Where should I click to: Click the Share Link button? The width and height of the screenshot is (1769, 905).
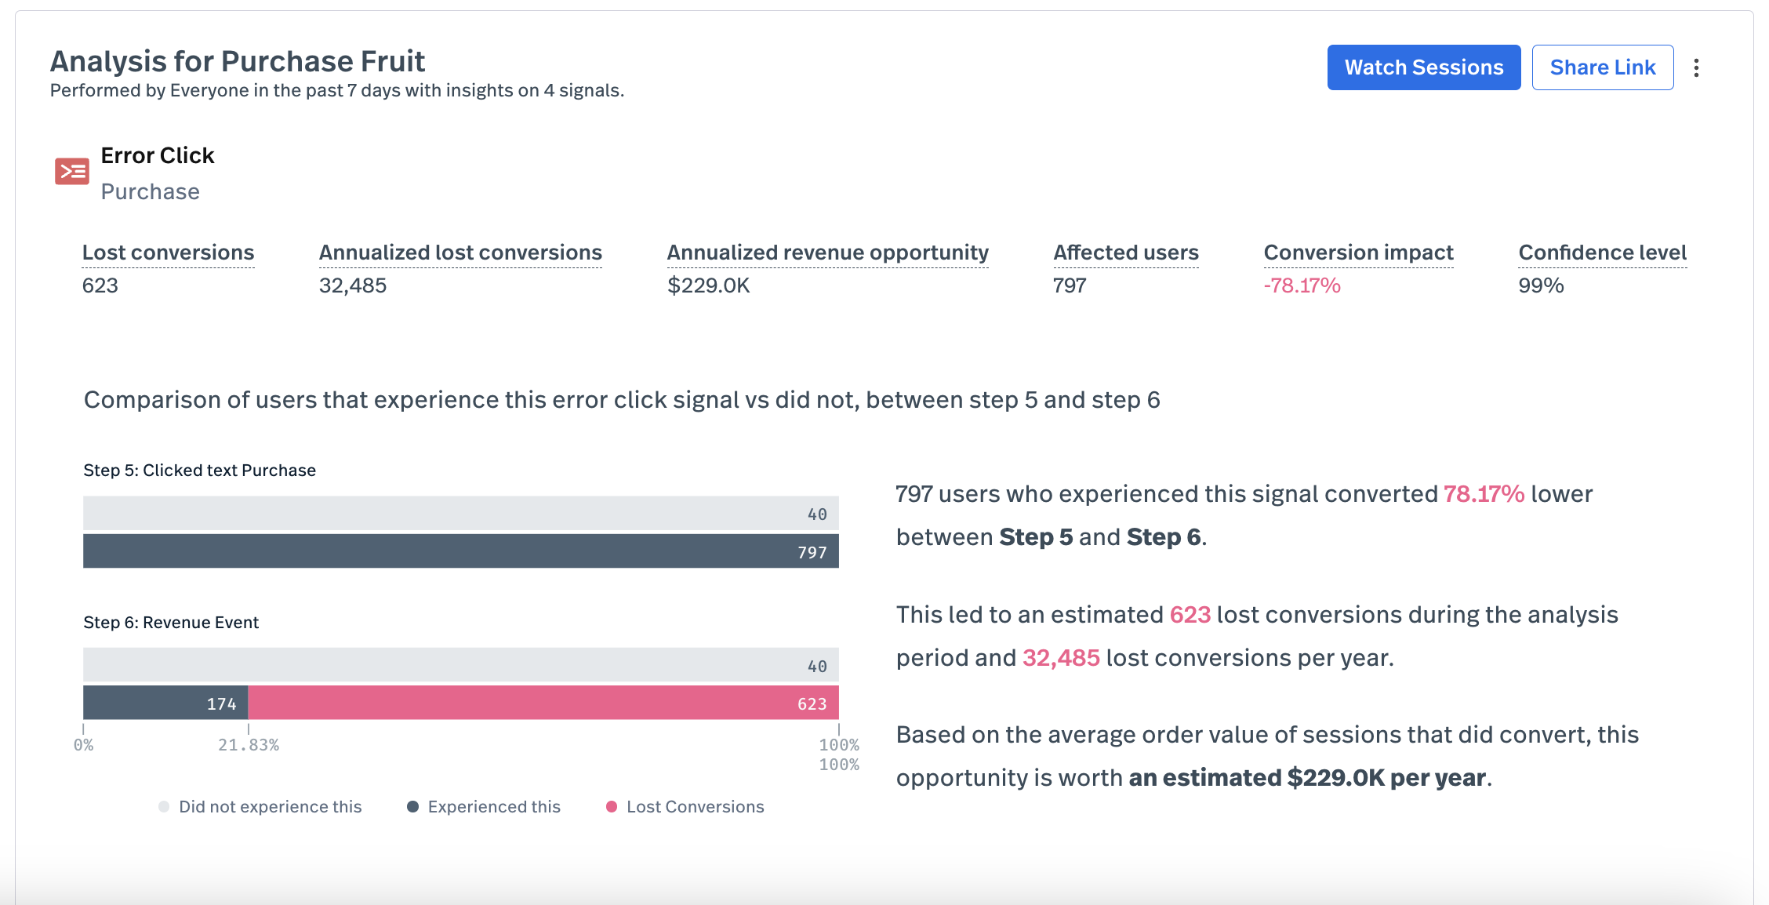tap(1602, 67)
